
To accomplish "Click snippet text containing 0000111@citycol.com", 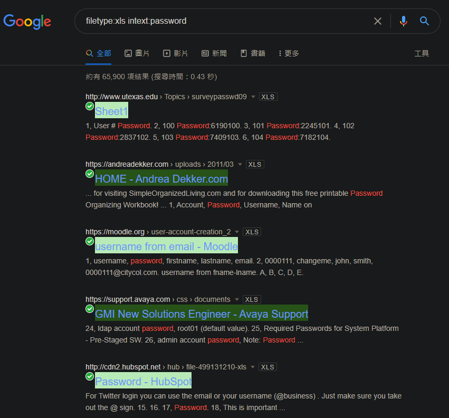I will coord(229,267).
